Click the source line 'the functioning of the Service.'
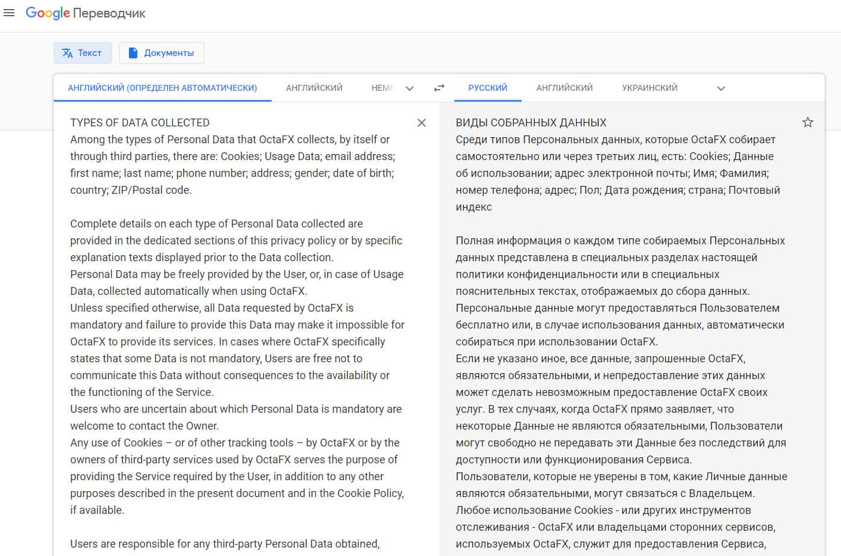This screenshot has width=841, height=556. point(142,392)
